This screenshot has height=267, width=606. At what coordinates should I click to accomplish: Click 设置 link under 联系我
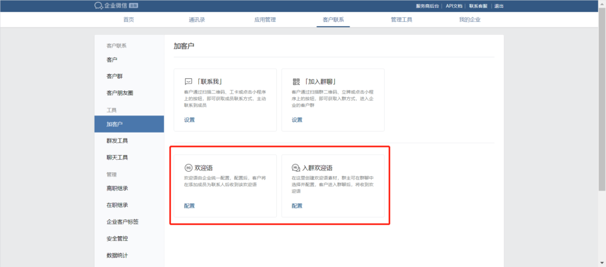[x=189, y=120]
